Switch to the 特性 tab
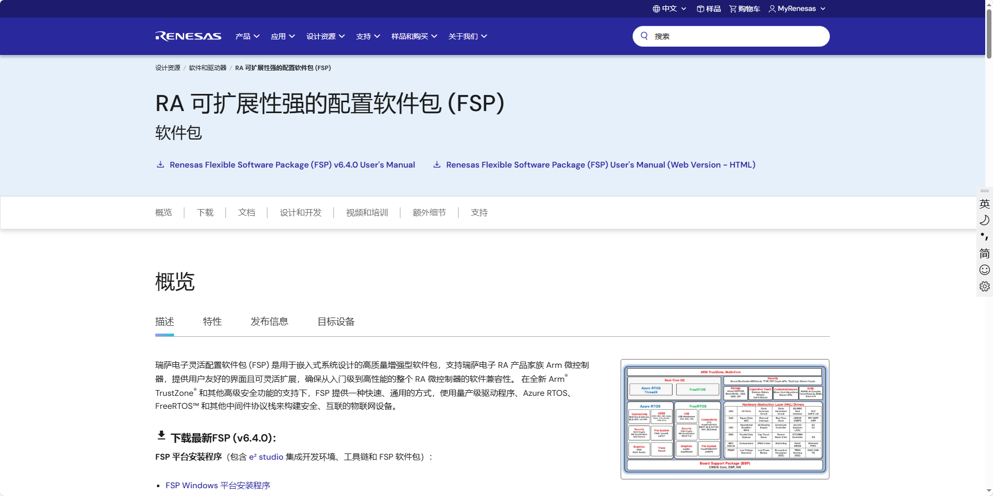Image resolution: width=993 pixels, height=496 pixels. [212, 322]
